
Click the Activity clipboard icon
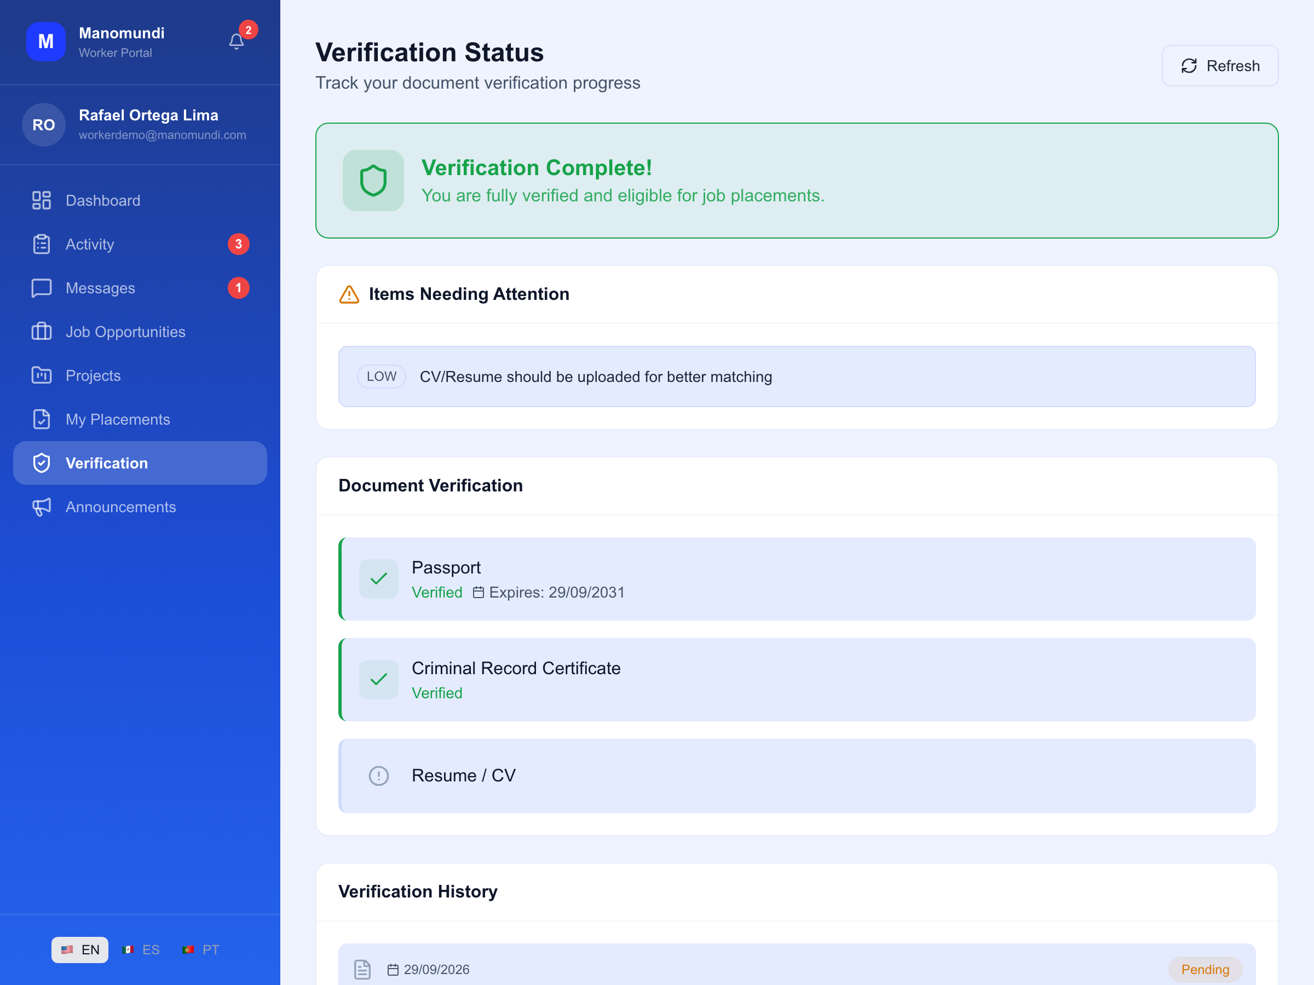[x=42, y=244]
